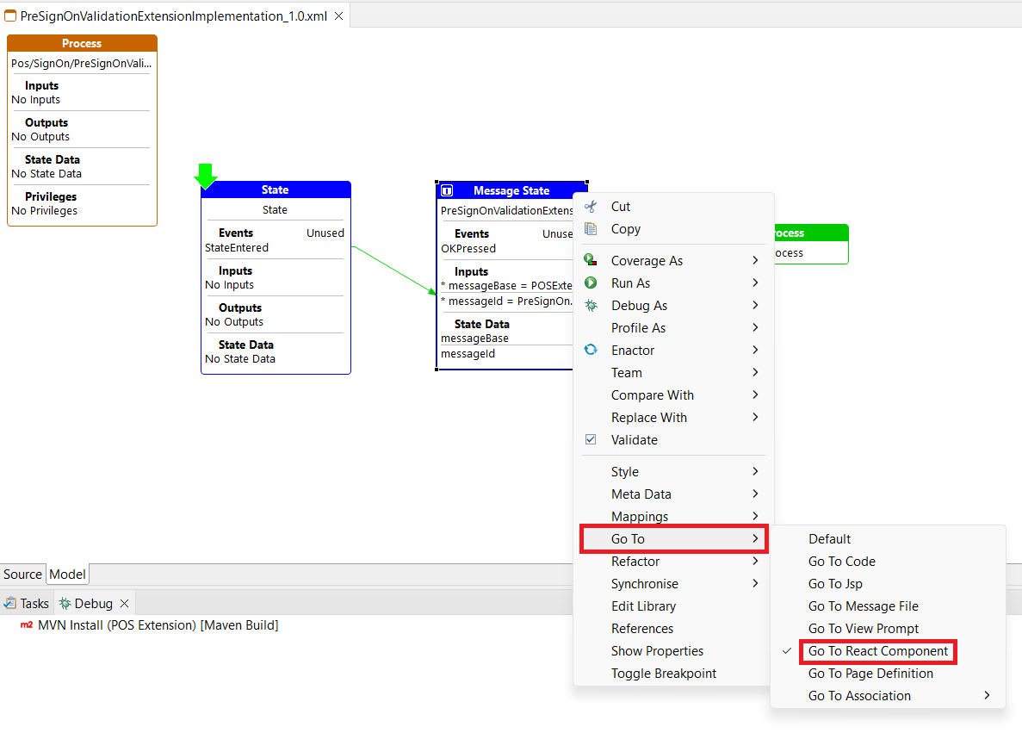Close the Debug view tab
Image resolution: width=1022 pixels, height=733 pixels.
(x=124, y=604)
